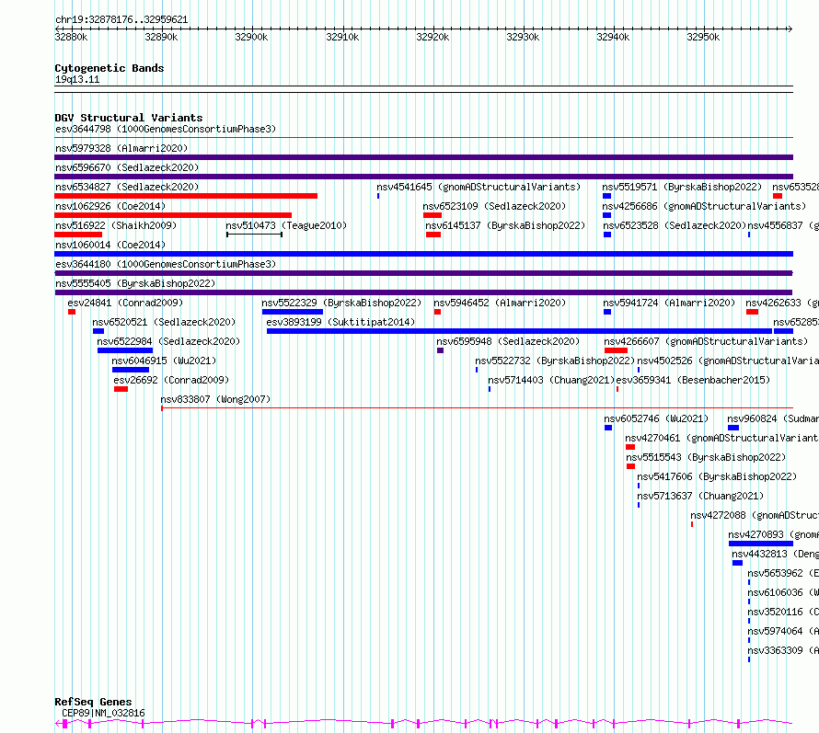Select the RefSeq Genes track title
The width and height of the screenshot is (819, 733).
[x=94, y=702]
